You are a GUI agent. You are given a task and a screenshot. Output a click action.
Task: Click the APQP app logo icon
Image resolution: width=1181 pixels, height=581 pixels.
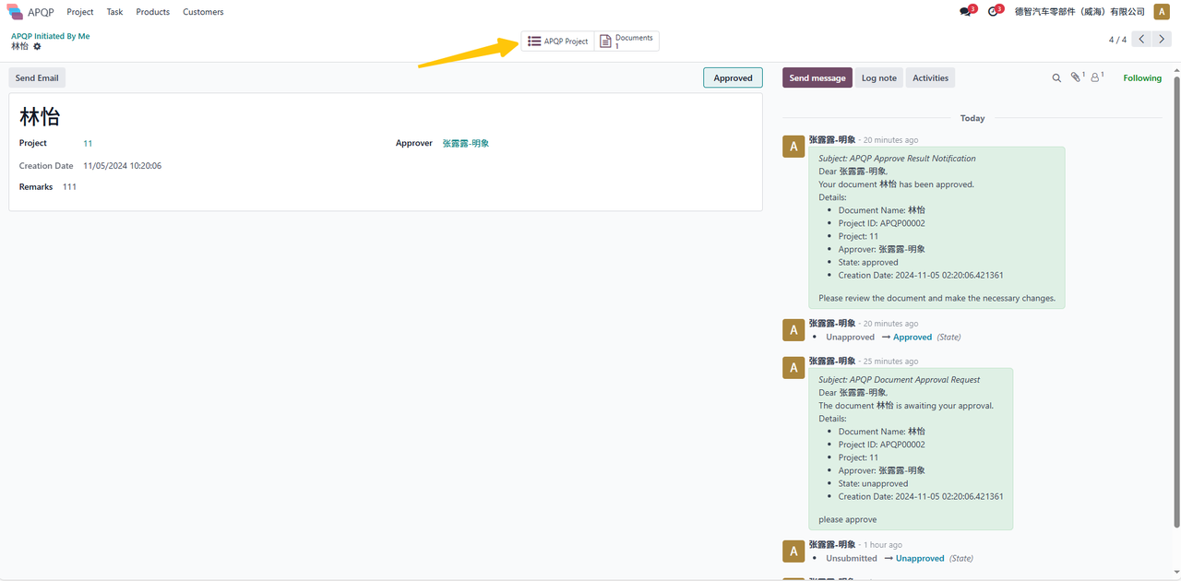coord(15,12)
